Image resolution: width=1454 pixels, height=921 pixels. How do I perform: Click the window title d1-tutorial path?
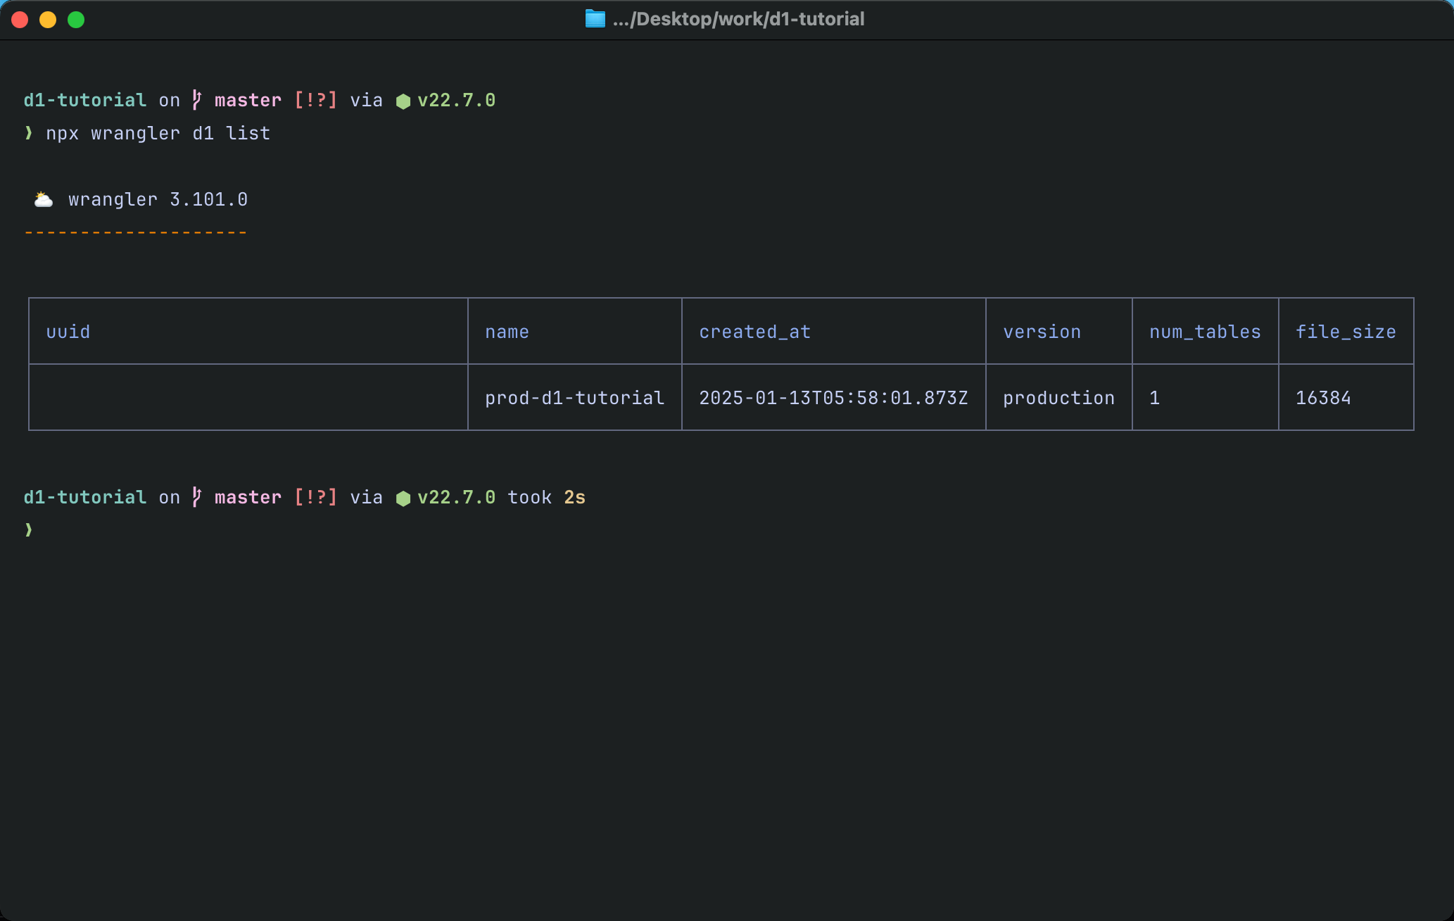(x=738, y=19)
